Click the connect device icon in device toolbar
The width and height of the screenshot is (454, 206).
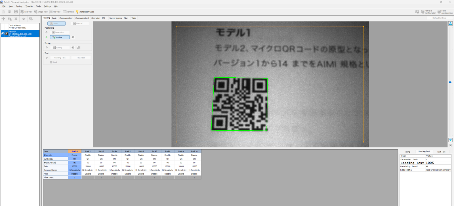[24, 19]
